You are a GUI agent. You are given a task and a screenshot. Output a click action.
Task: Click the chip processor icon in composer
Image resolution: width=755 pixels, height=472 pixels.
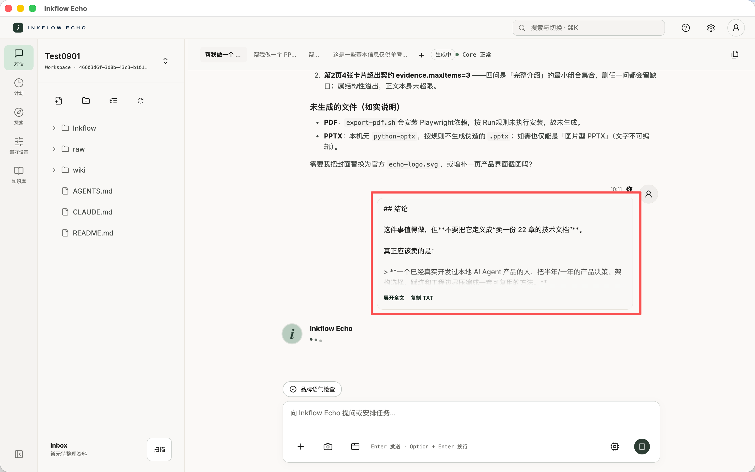614,446
